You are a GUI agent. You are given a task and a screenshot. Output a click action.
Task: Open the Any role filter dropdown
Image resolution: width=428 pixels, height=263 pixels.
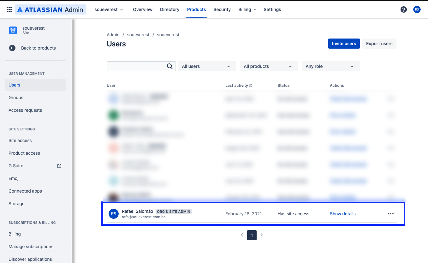point(330,66)
